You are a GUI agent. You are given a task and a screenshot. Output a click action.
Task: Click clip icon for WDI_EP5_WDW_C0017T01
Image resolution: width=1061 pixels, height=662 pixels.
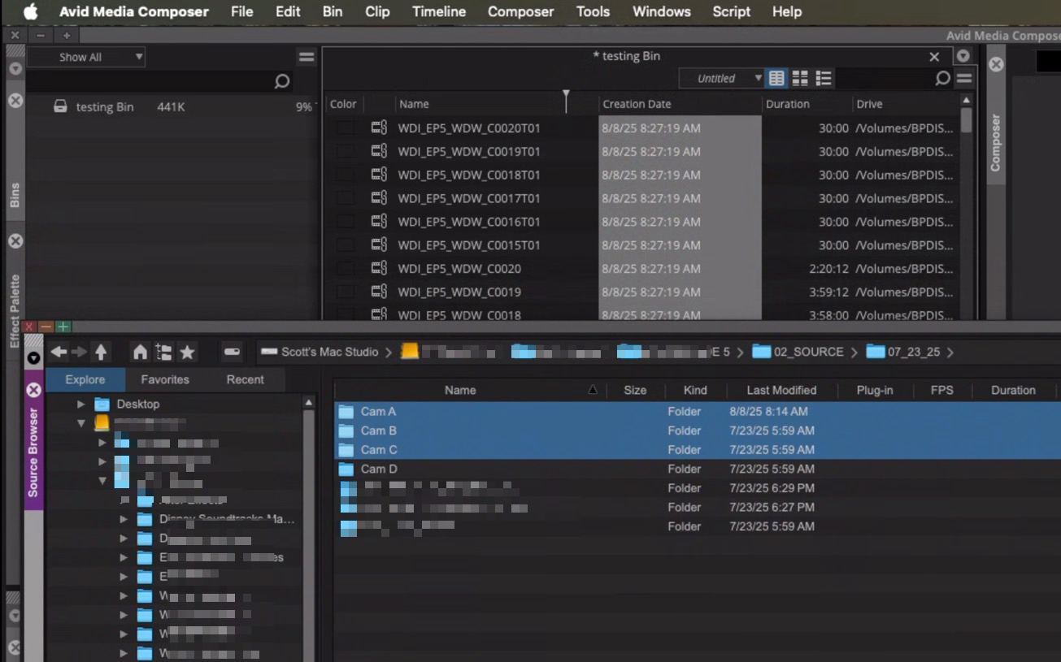click(379, 198)
